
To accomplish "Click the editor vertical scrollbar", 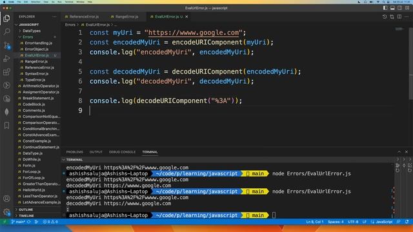I will click(x=410, y=63).
